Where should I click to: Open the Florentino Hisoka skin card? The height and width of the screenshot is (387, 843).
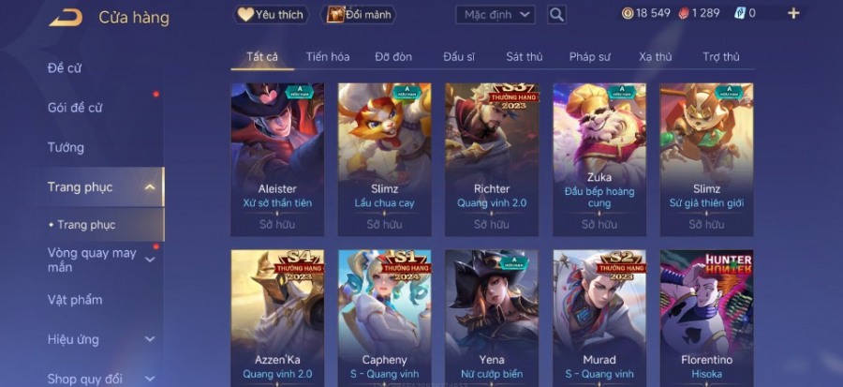coord(706,319)
